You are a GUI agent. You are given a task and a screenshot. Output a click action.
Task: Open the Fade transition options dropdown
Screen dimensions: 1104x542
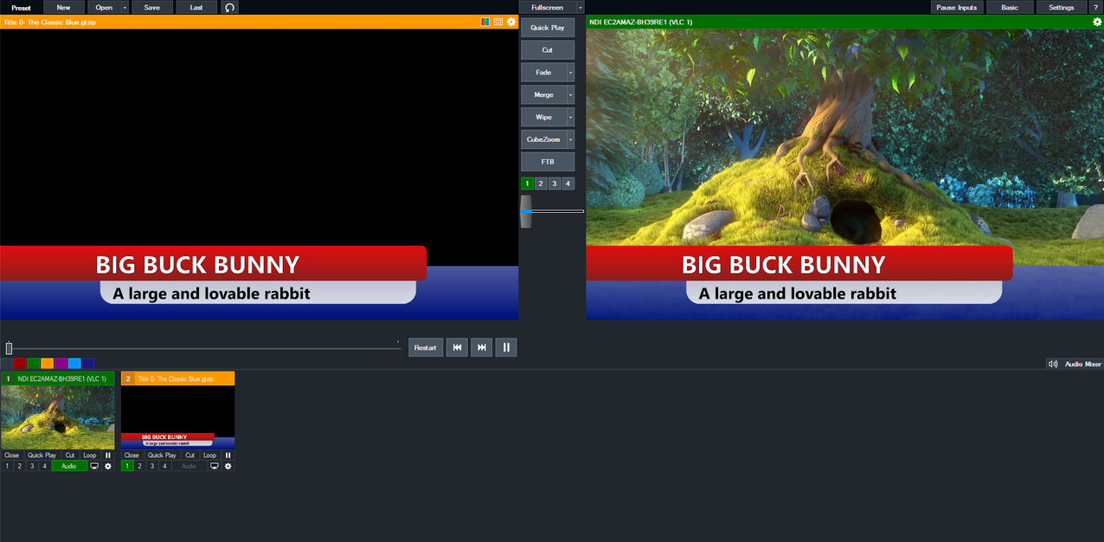pos(570,72)
